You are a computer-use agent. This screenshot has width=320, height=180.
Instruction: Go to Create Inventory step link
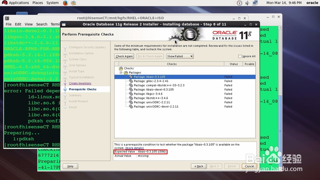tap(80, 83)
